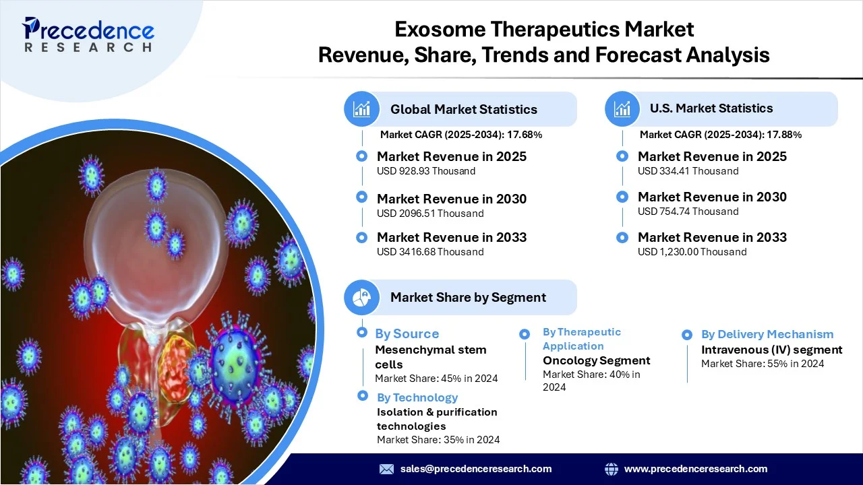This screenshot has width=863, height=485.
Task: Select the bullet beside U.S. Market Revenue in 2033
Action: 622,236
